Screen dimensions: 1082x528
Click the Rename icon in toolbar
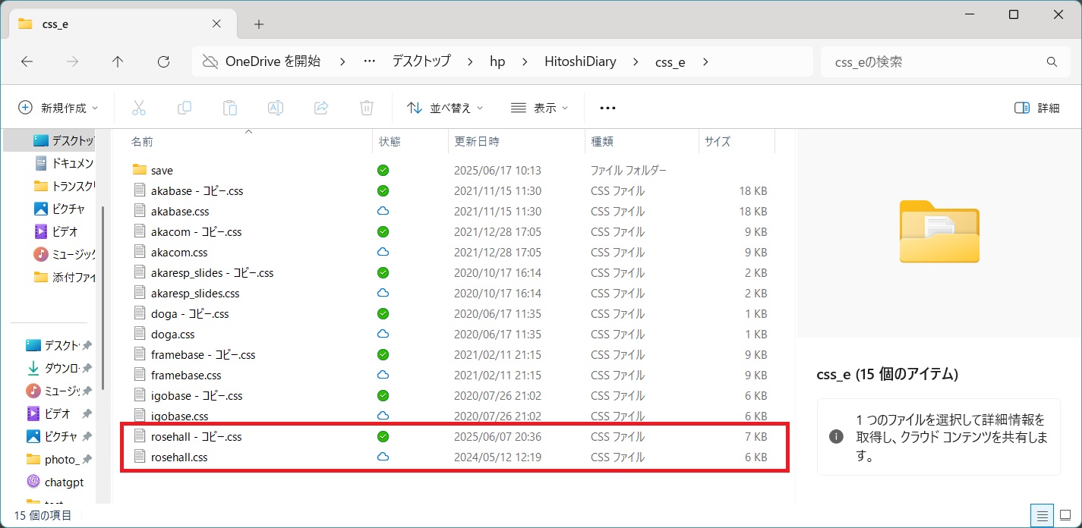point(276,108)
